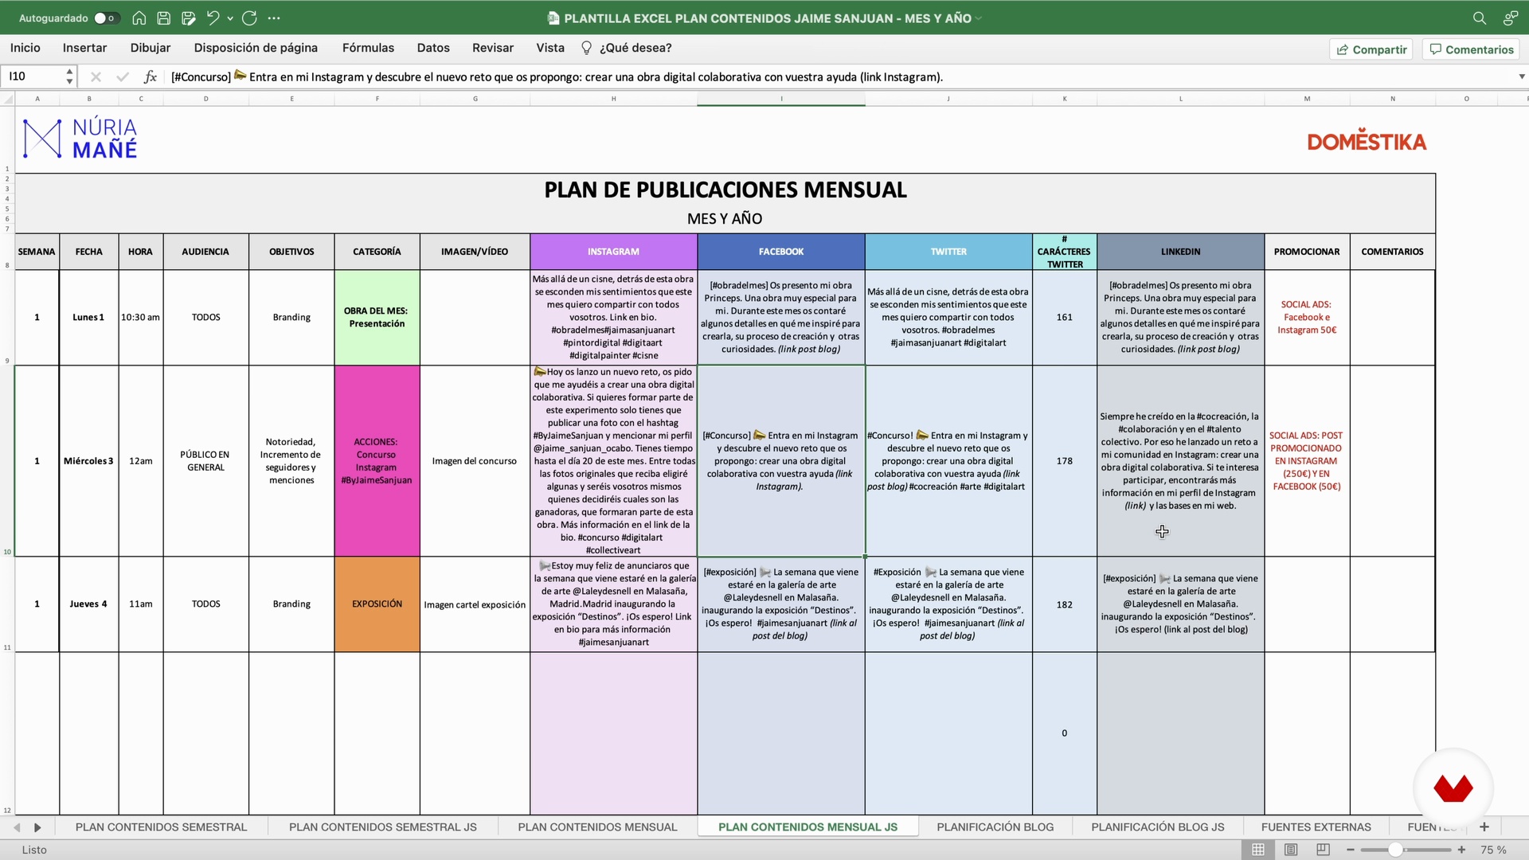
Task: Click the Save As edit-disk icon
Action: point(189,18)
